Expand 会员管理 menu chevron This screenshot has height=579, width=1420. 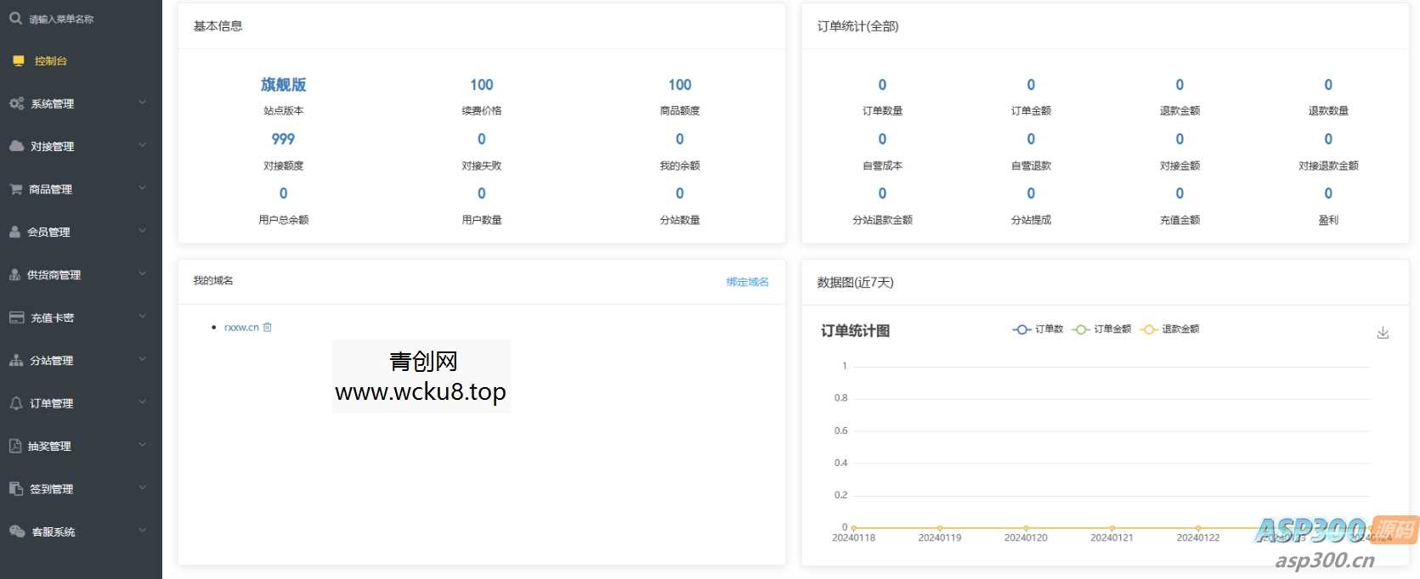[142, 231]
